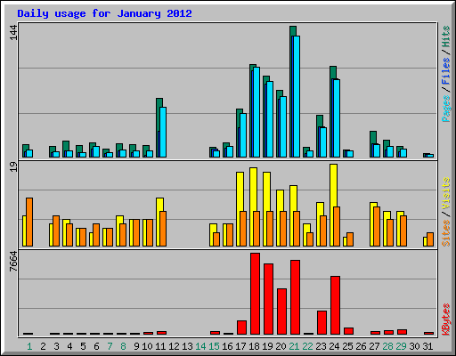Click the KBytes legend label
The width and height of the screenshot is (456, 356).
click(446, 320)
